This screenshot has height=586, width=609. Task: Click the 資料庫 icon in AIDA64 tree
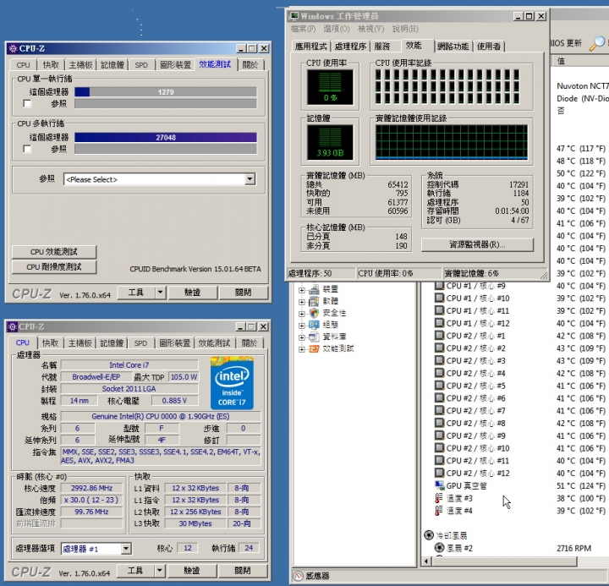coord(314,337)
